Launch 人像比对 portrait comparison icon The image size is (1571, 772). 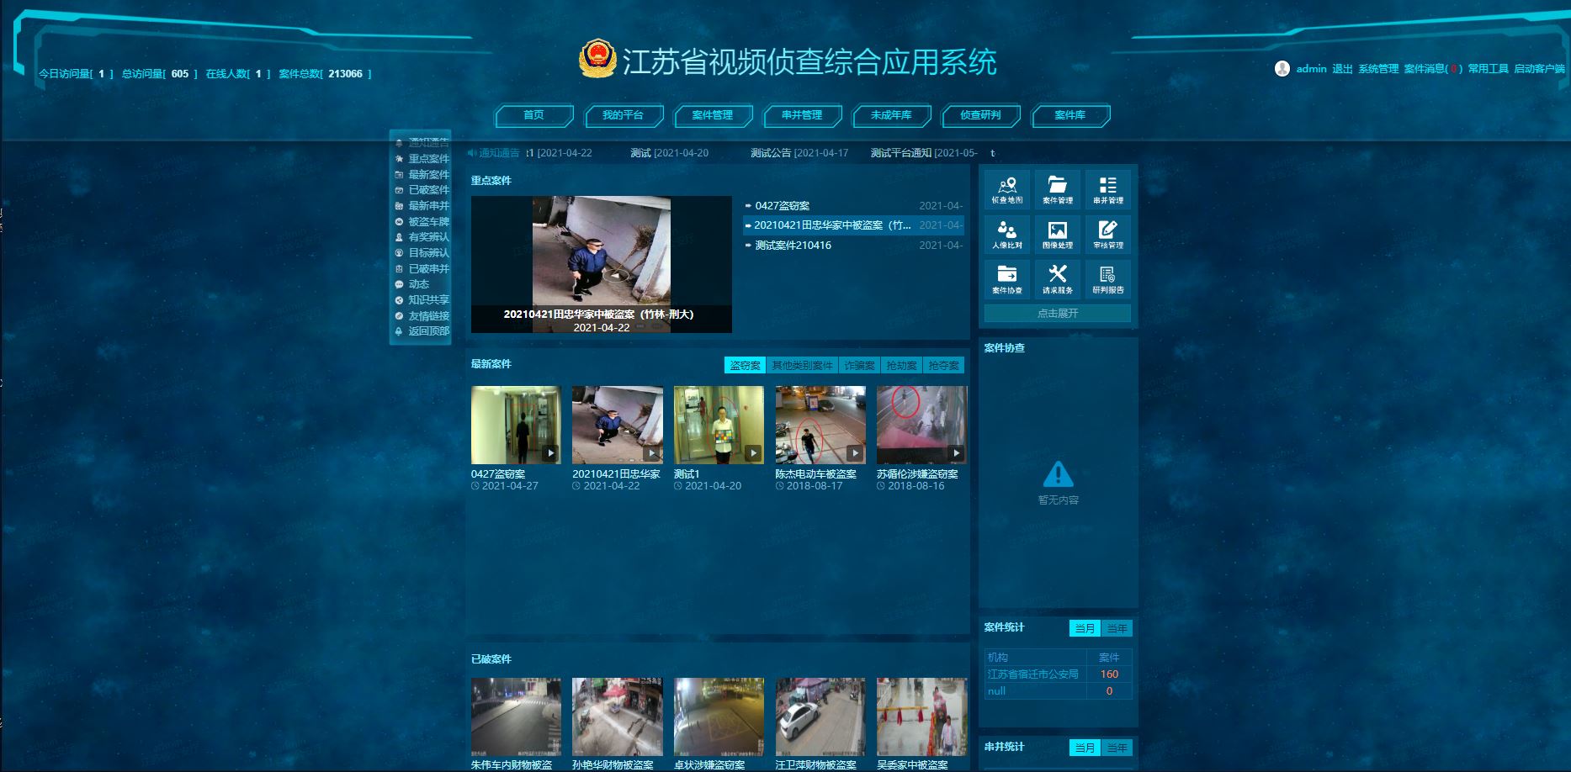(x=1006, y=234)
